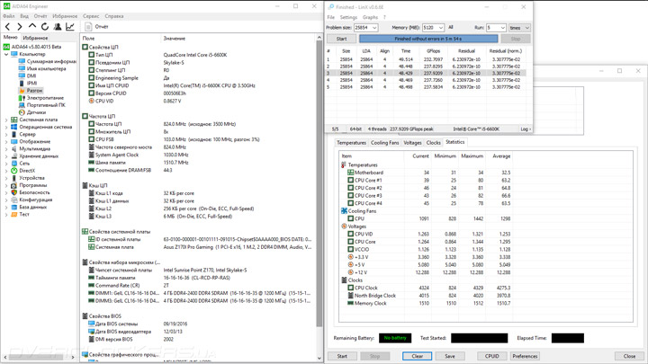The image size is (648, 364).
Task: Open the Сервис menu in AIDA64
Action: pos(91,16)
